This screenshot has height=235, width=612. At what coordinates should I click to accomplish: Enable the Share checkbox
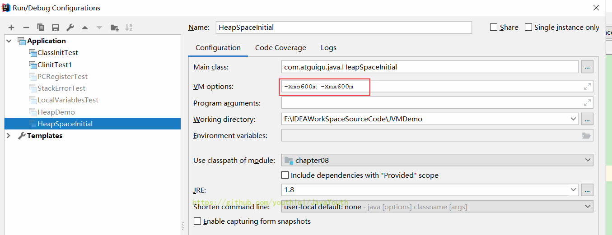click(x=494, y=27)
